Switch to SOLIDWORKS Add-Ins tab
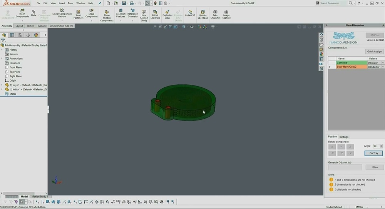 pos(61,26)
